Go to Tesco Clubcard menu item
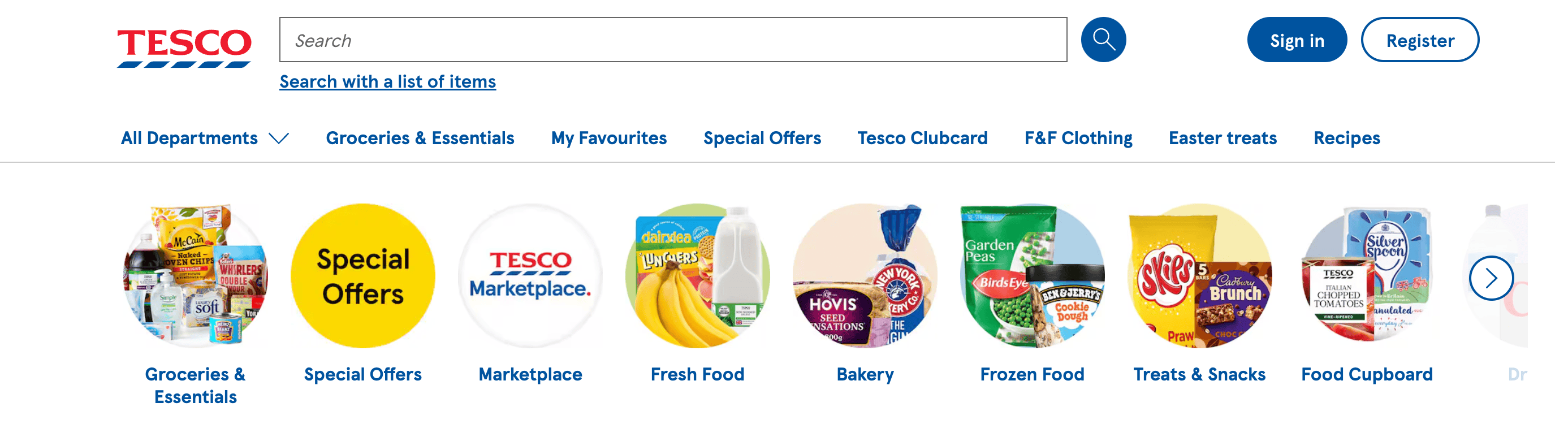 (922, 138)
